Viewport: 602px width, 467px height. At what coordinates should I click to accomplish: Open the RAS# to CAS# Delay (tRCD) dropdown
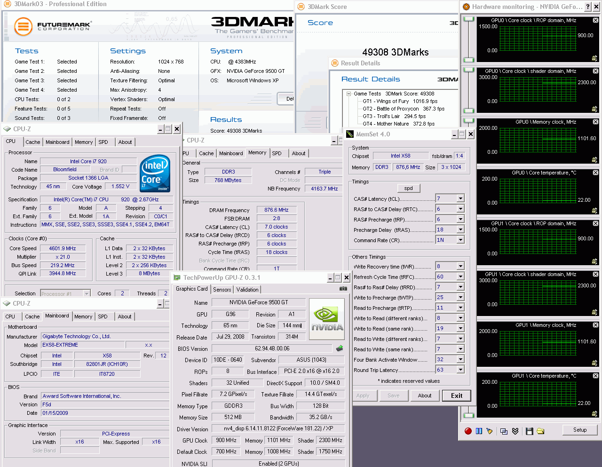pos(460,209)
